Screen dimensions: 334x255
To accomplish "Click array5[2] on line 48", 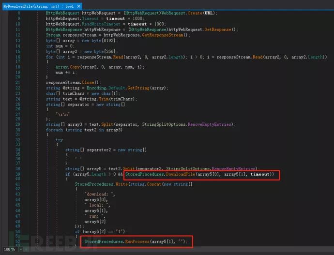I will pos(95,222).
